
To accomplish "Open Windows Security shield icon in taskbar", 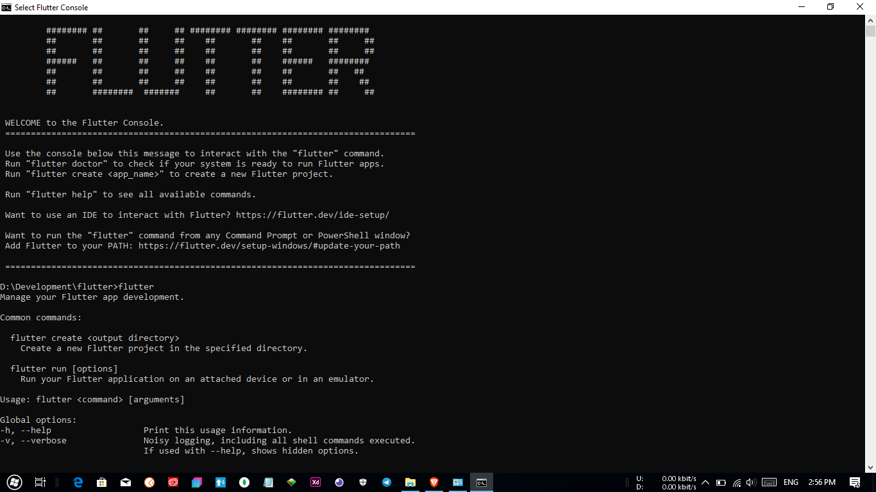I will [363, 482].
